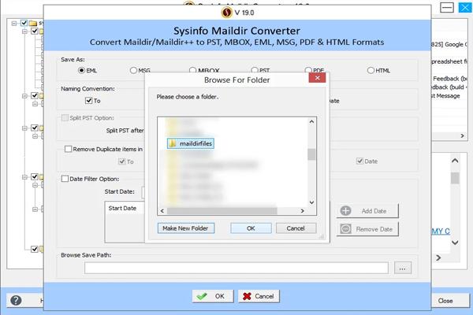
Task: Toggle the duplicate Date checkbox
Action: (x=359, y=161)
